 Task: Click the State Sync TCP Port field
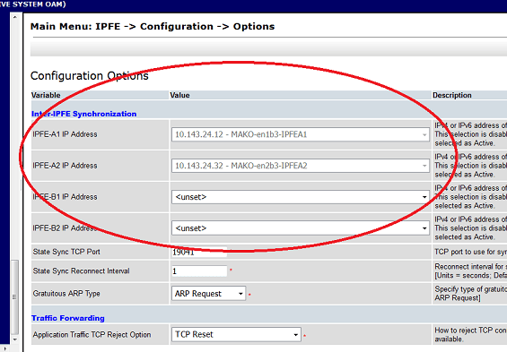[199, 252]
